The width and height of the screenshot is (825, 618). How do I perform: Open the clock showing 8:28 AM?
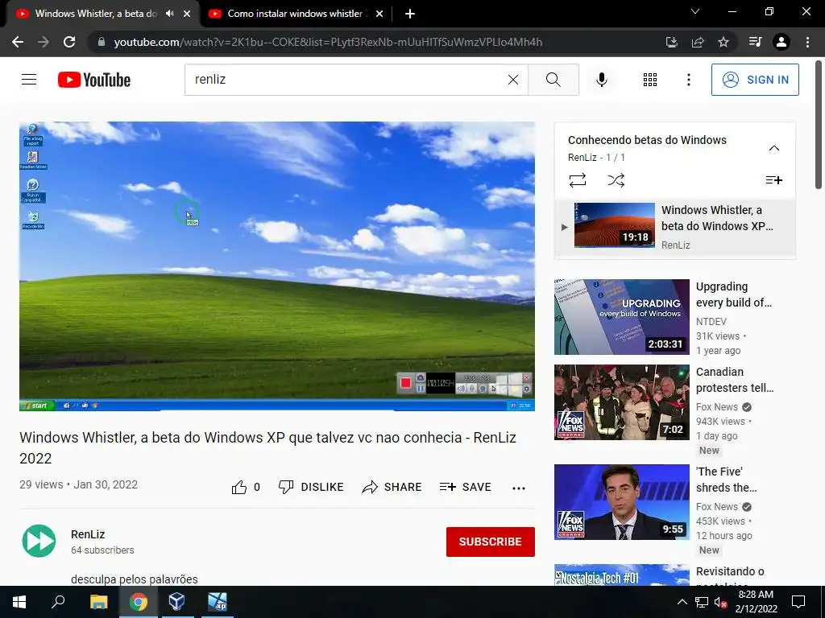tap(756, 602)
